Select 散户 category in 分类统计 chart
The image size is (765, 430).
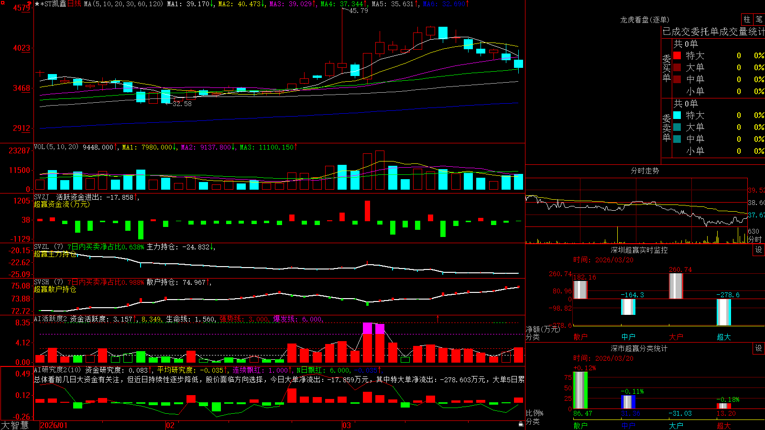(580, 425)
